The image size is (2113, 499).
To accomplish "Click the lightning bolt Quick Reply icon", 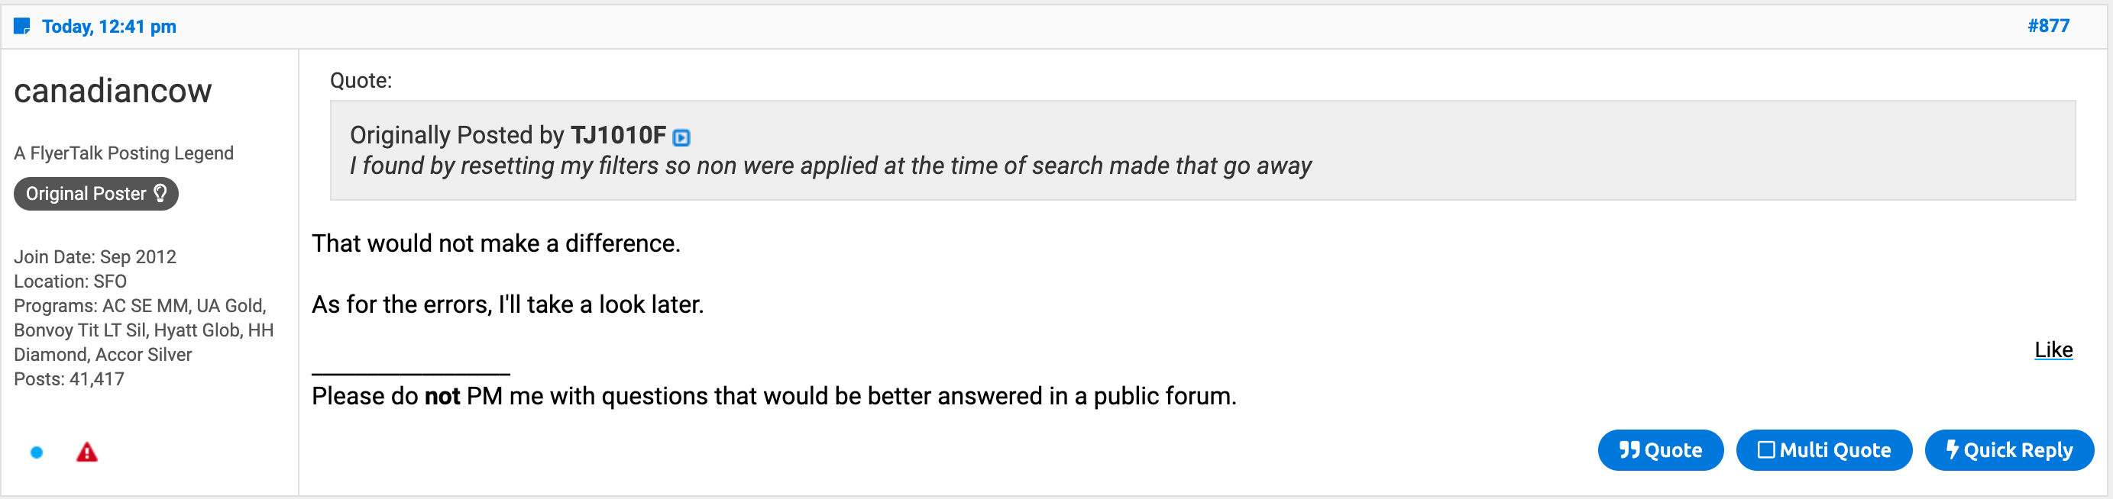I will (x=1953, y=449).
